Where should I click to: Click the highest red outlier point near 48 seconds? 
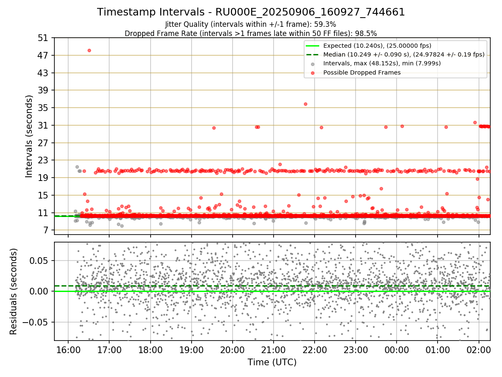[89, 50]
